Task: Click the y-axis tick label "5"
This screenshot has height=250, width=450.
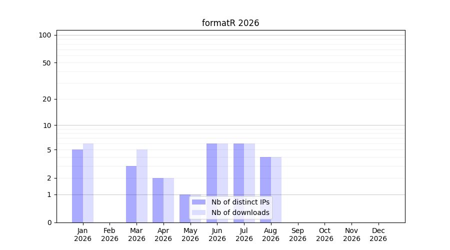Action: click(x=49, y=150)
